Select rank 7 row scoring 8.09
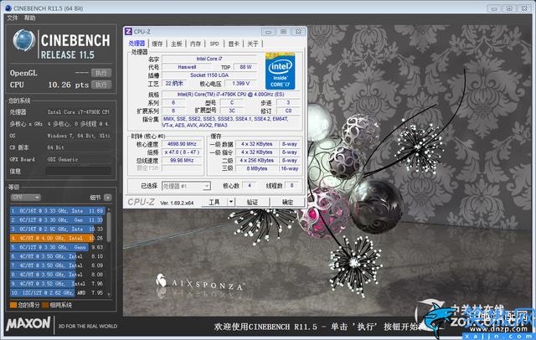Image resolution: width=536 pixels, height=340 pixels. (x=57, y=265)
